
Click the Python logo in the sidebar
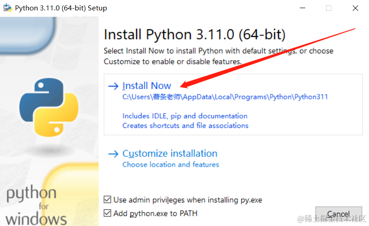tap(49, 107)
